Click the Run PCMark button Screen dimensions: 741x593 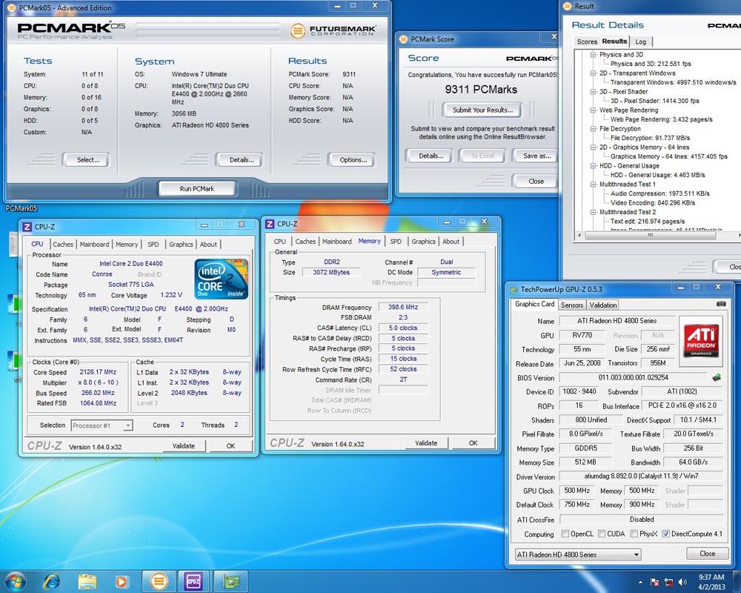(x=196, y=189)
